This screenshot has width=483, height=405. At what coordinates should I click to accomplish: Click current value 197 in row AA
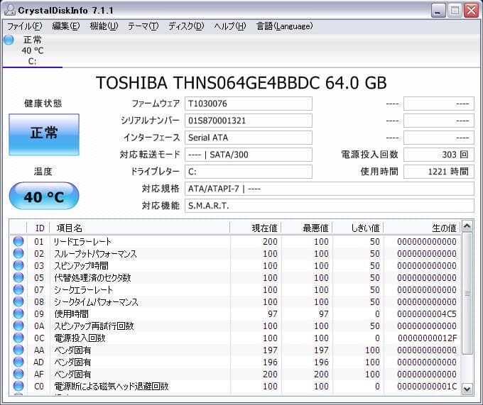tap(270, 350)
